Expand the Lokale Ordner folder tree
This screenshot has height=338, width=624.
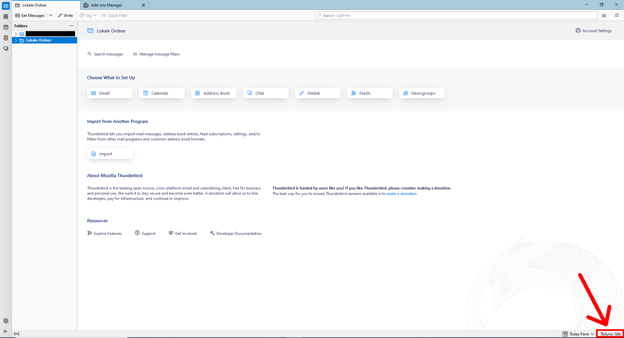(x=16, y=40)
